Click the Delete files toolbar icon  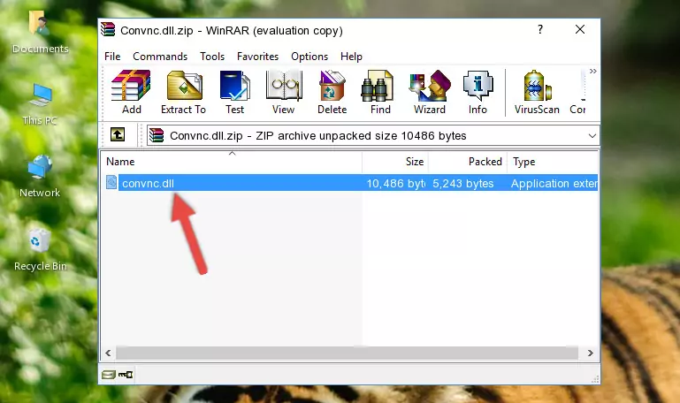[x=332, y=92]
